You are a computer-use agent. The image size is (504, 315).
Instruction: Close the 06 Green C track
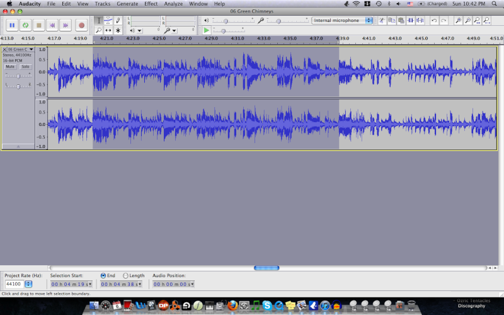click(4, 50)
